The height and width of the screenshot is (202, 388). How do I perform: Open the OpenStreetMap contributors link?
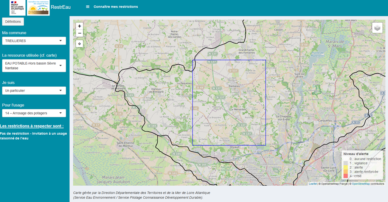point(361,184)
